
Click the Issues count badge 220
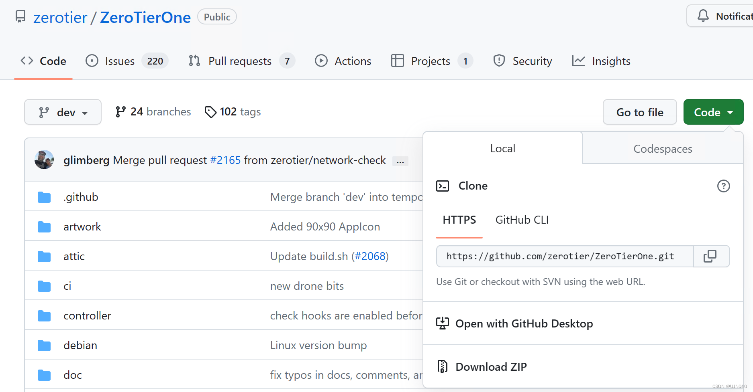tap(155, 61)
